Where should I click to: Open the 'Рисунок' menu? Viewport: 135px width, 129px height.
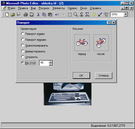[x=44, y=8]
